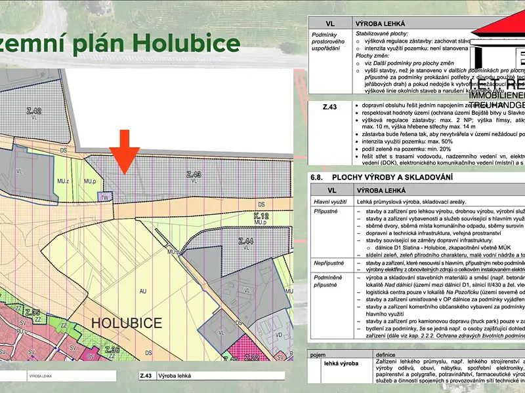Image resolution: width=525 pixels, height=393 pixels.
Task: Select the AU area label
Action: pos(143,291)
